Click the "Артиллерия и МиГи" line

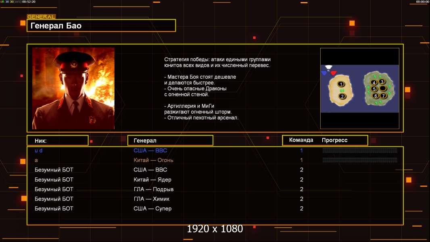(x=189, y=106)
